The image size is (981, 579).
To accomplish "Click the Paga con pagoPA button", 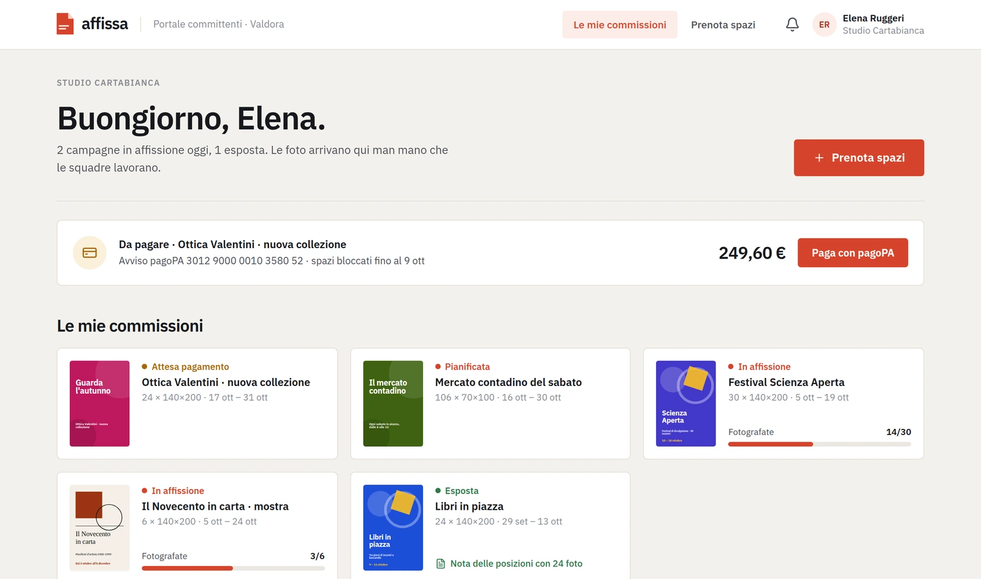I will (x=852, y=252).
